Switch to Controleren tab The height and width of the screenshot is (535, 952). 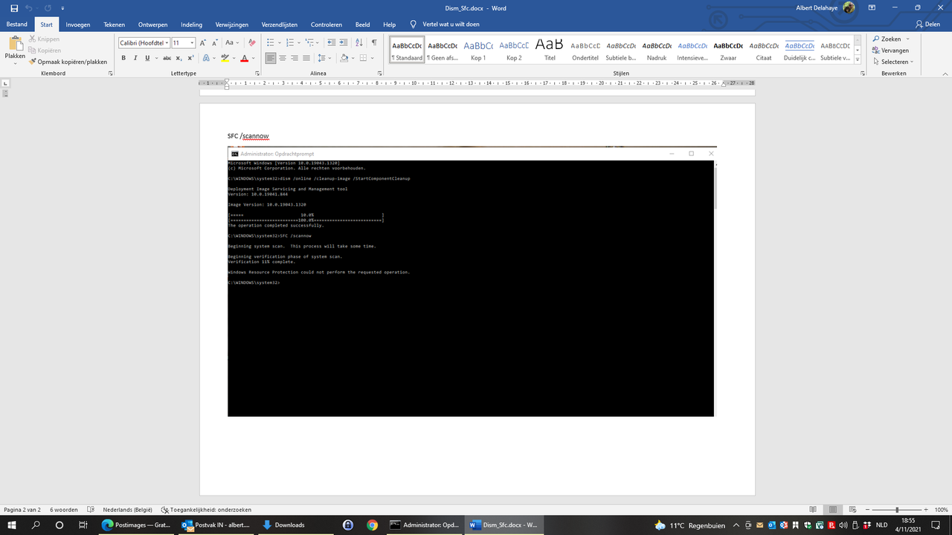[327, 25]
